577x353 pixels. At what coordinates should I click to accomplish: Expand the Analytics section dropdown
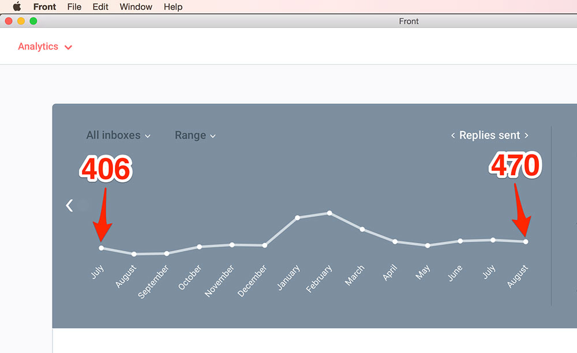point(45,47)
